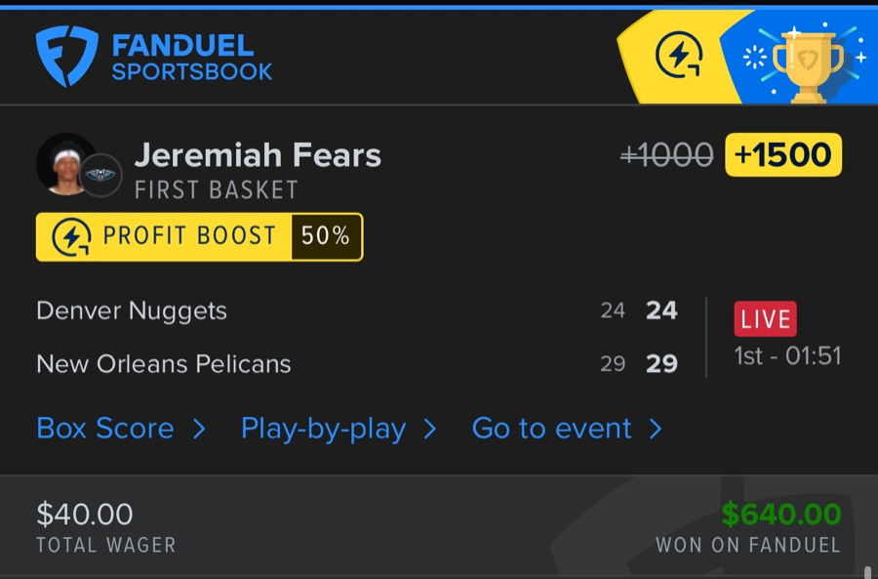Viewport: 878px width, 579px height.
Task: Tap the Pelicans team logo badge
Action: coord(100,175)
